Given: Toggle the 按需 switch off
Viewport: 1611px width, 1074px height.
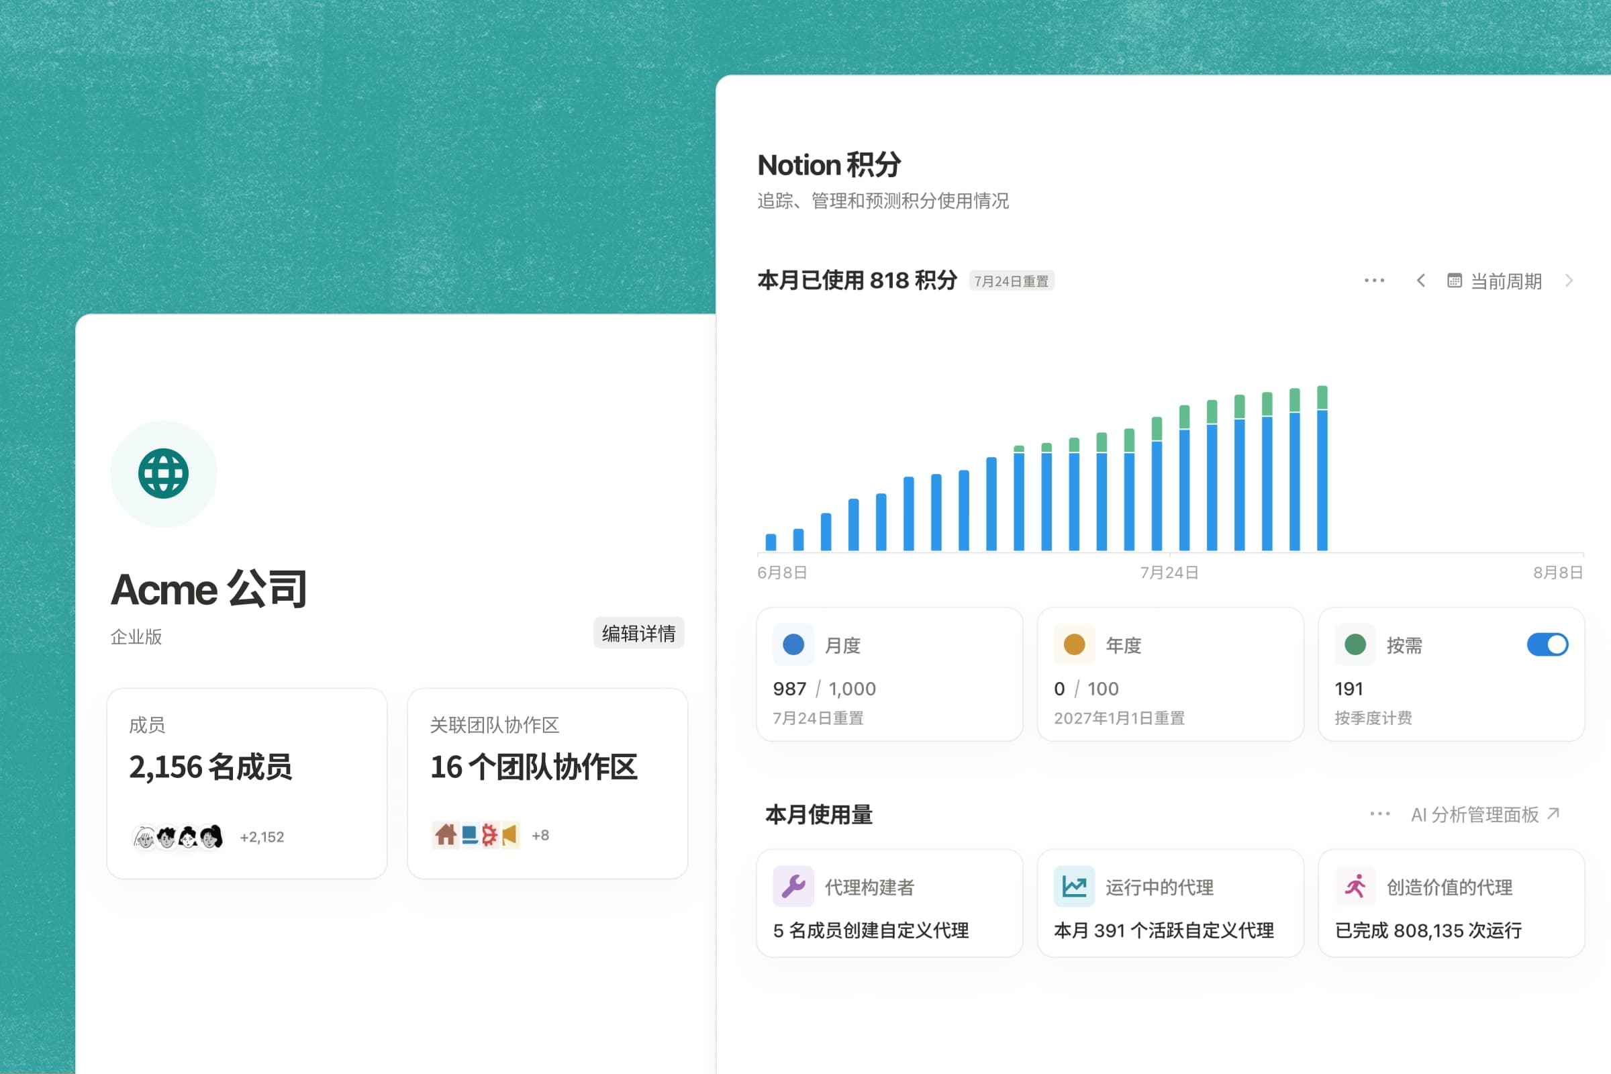Looking at the screenshot, I should pyautogui.click(x=1547, y=644).
